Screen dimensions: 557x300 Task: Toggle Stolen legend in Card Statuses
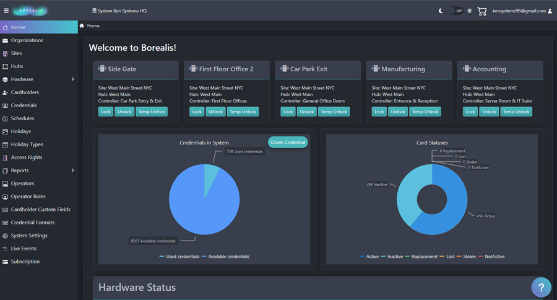[466, 257]
